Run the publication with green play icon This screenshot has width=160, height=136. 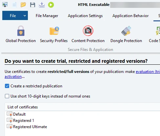[51, 5]
